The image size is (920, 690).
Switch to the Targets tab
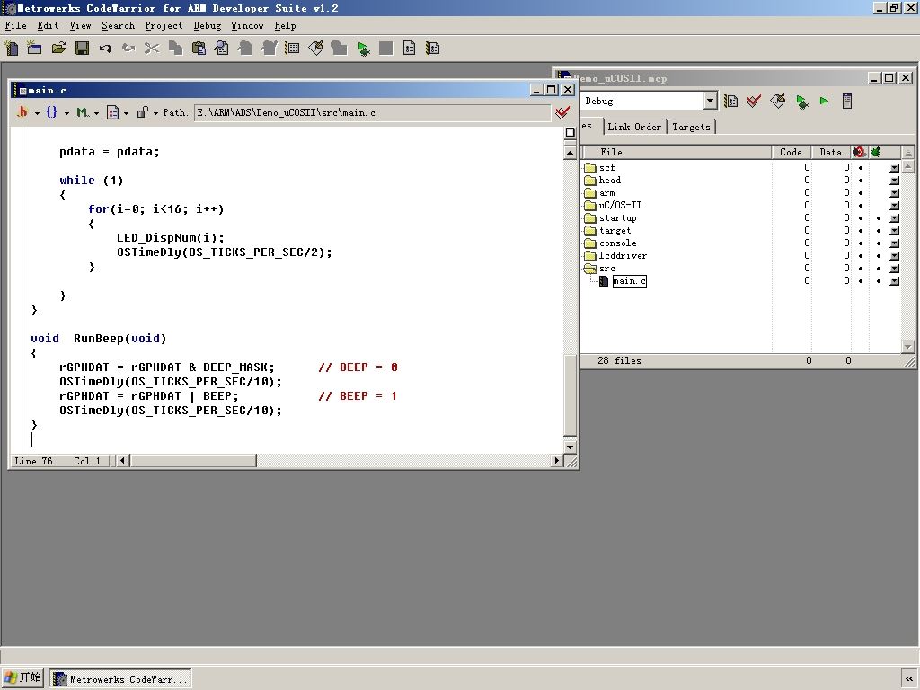click(691, 127)
